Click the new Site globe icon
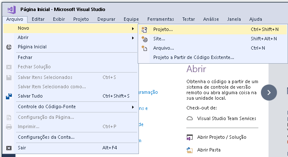 144,39
